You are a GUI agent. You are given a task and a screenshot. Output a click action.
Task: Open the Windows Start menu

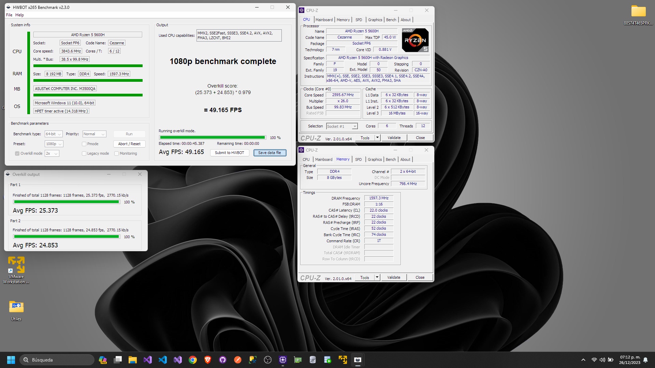coord(11,360)
